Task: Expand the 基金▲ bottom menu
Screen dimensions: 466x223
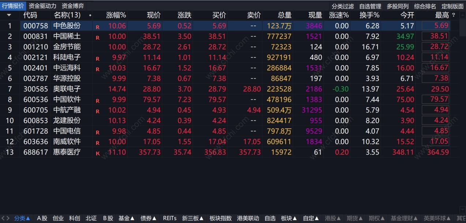Action: coord(127,218)
